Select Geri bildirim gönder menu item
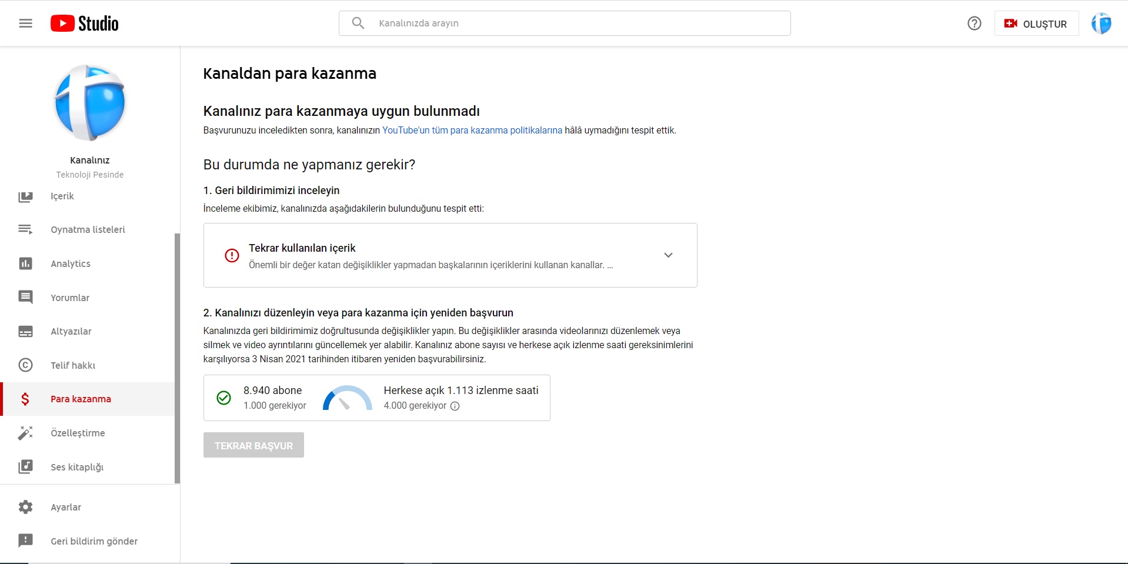This screenshot has height=564, width=1128. point(89,541)
